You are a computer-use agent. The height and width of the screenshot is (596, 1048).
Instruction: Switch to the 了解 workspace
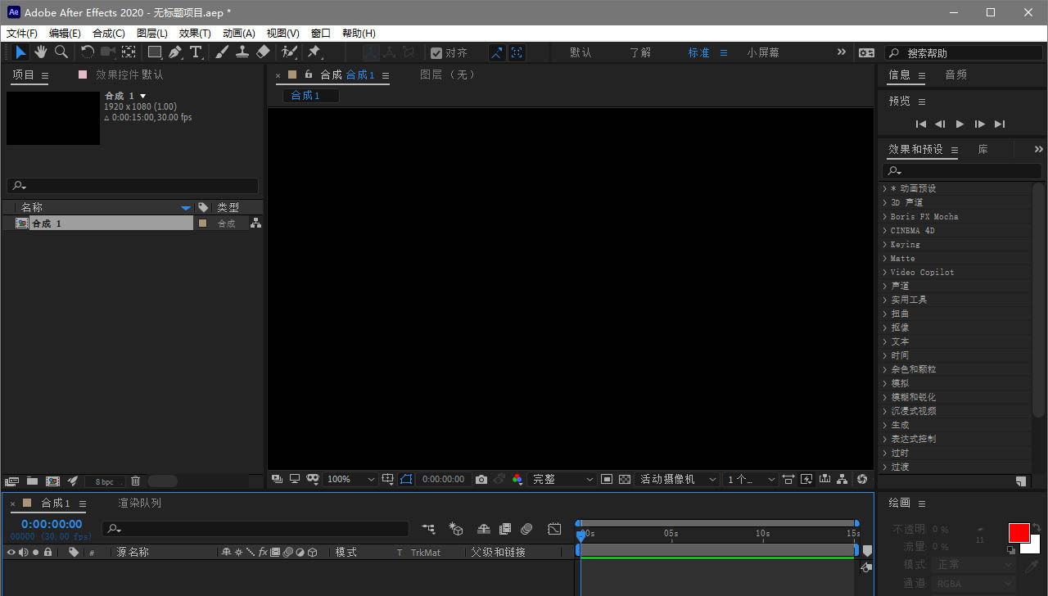[640, 52]
